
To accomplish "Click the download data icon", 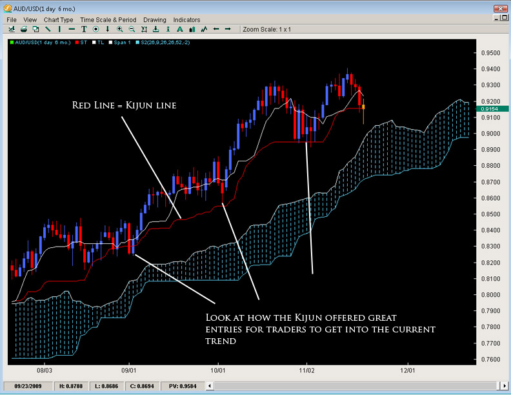I will [156, 29].
